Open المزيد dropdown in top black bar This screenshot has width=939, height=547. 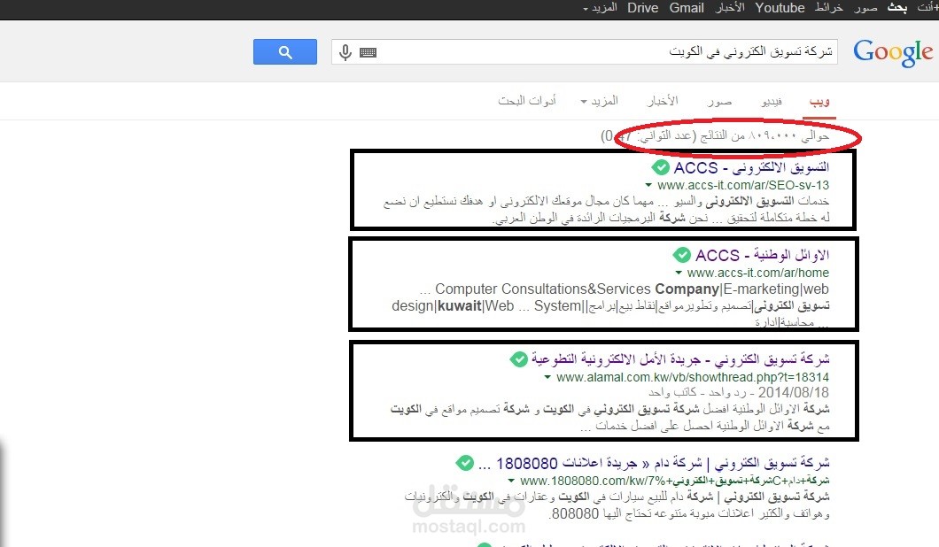pyautogui.click(x=600, y=8)
